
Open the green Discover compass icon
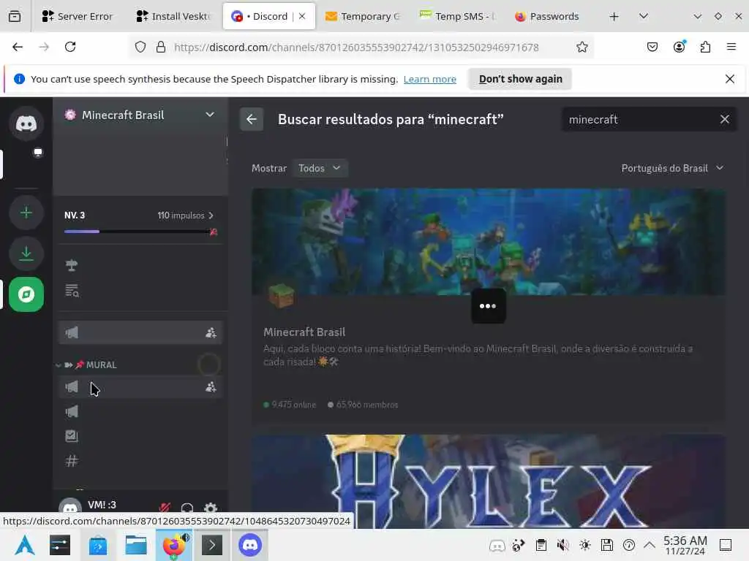pos(26,294)
